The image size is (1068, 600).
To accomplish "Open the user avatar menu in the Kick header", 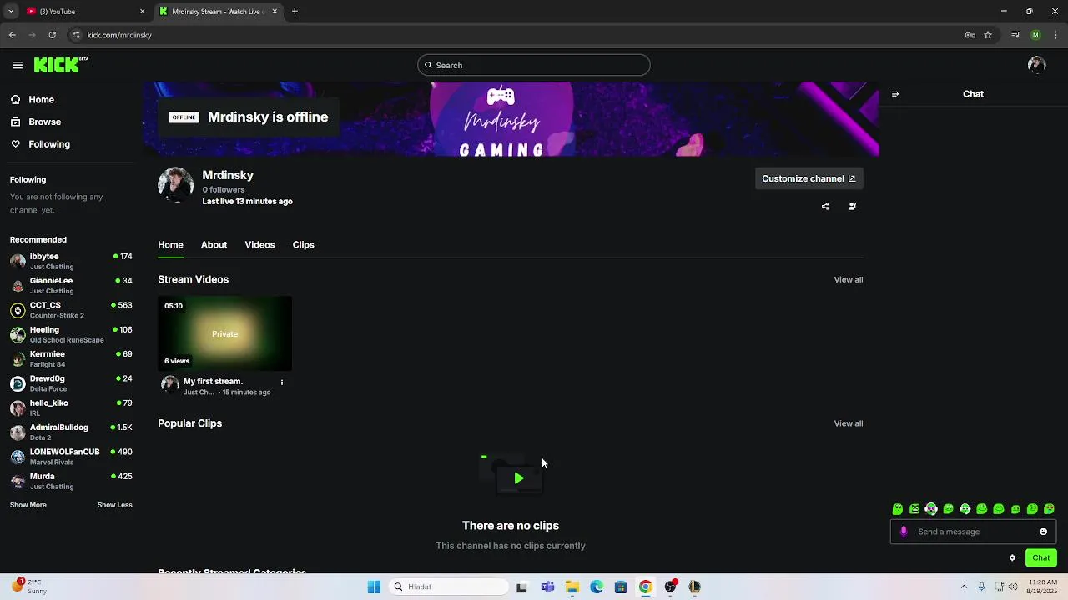I will pos(1037,65).
